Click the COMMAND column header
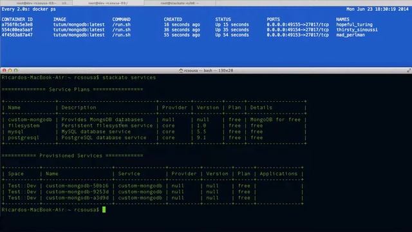The width and height of the screenshot is (412, 232). [122, 19]
